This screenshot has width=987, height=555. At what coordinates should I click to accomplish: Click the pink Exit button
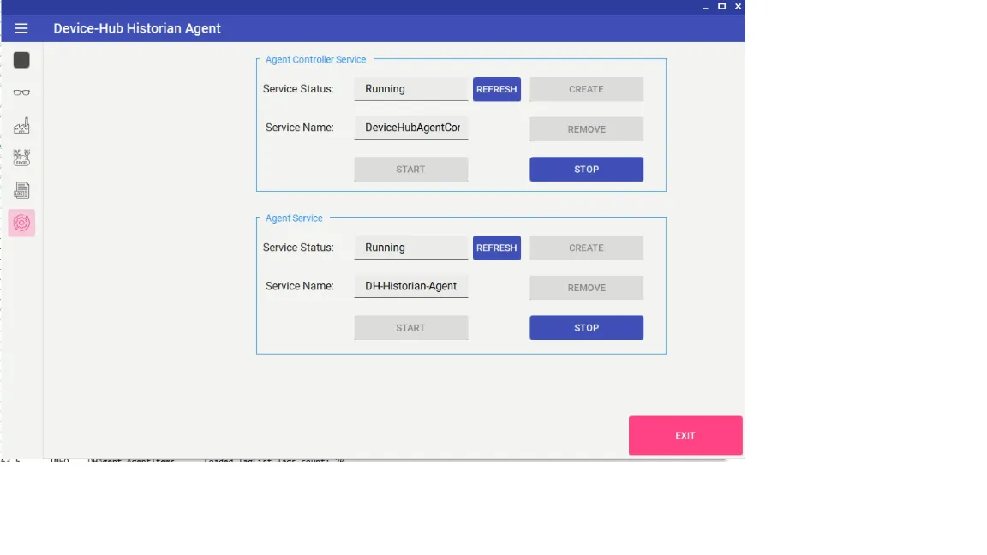pos(685,435)
